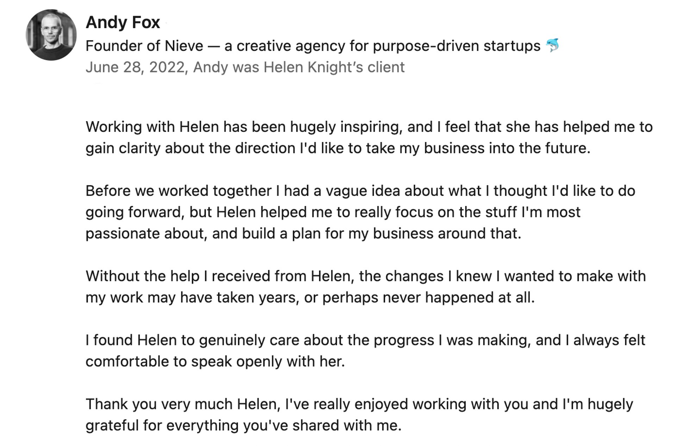
Task: Click the June 28, 2022 date text
Action: click(x=135, y=67)
